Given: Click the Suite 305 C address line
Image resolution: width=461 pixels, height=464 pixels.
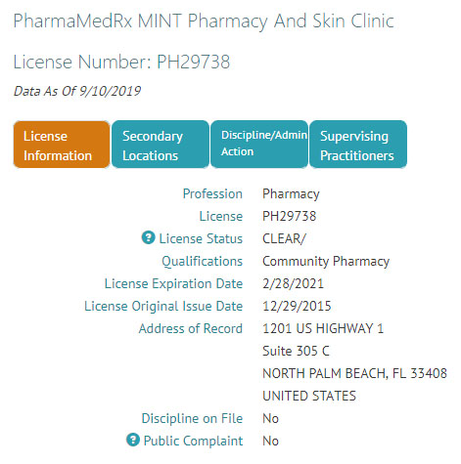Looking at the screenshot, I should pyautogui.click(x=296, y=351).
